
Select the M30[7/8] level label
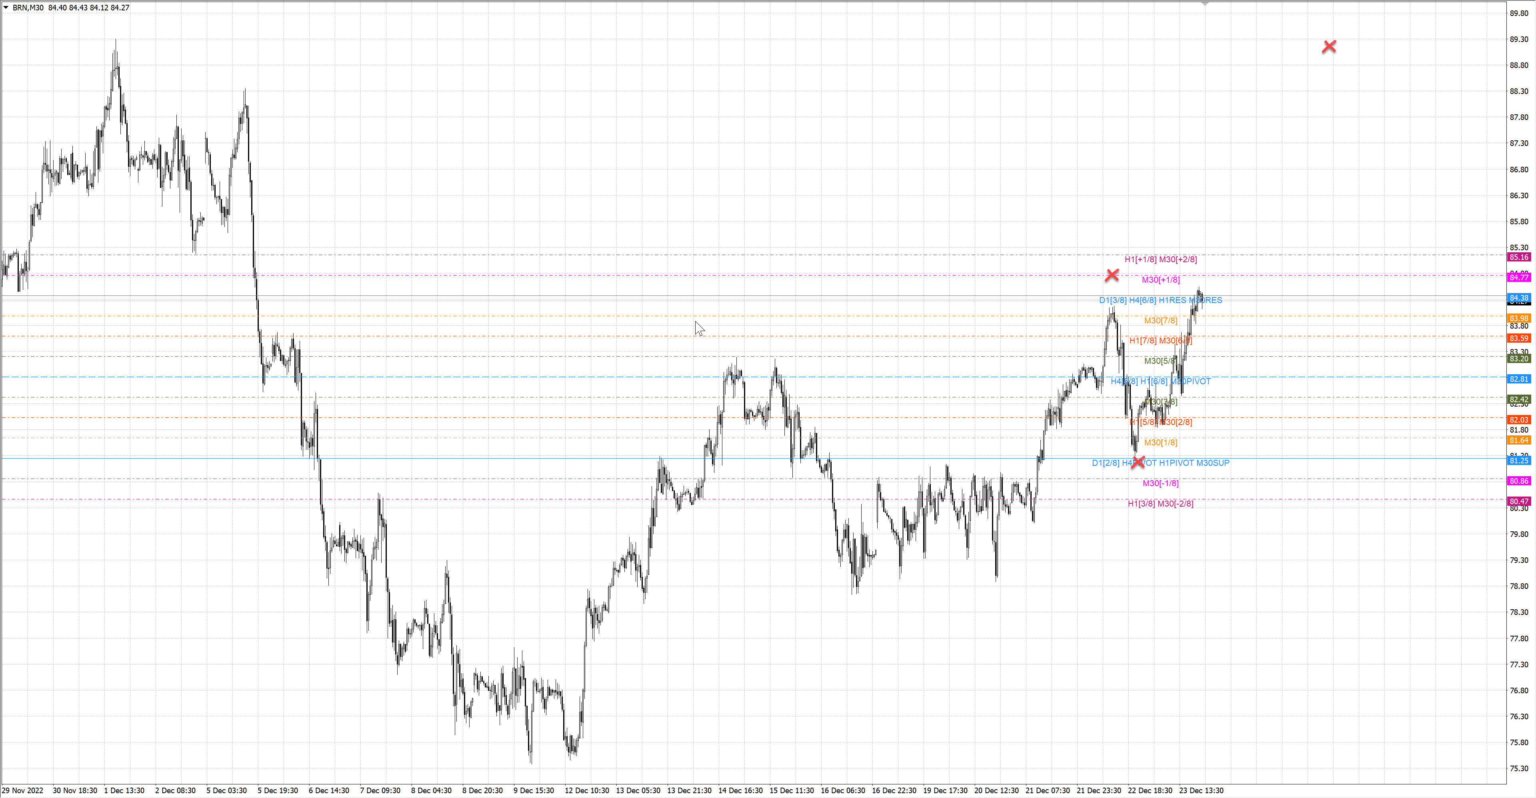[1160, 321]
